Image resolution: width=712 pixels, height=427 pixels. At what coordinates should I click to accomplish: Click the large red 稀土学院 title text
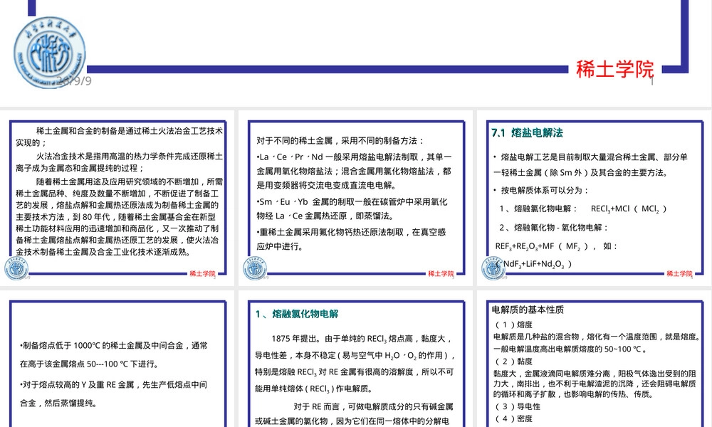pos(615,69)
